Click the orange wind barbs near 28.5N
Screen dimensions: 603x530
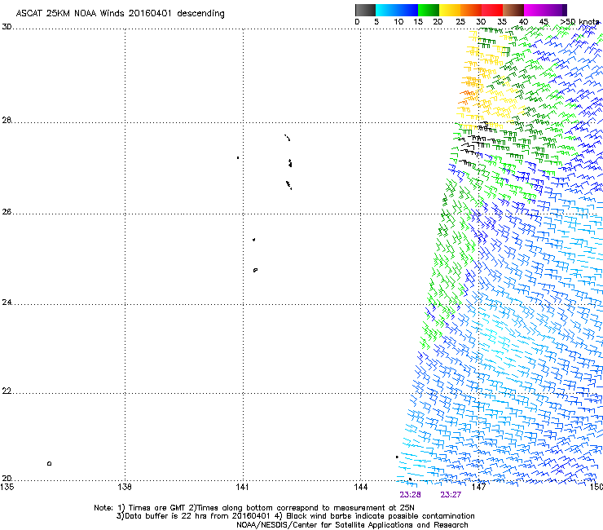tap(468, 96)
